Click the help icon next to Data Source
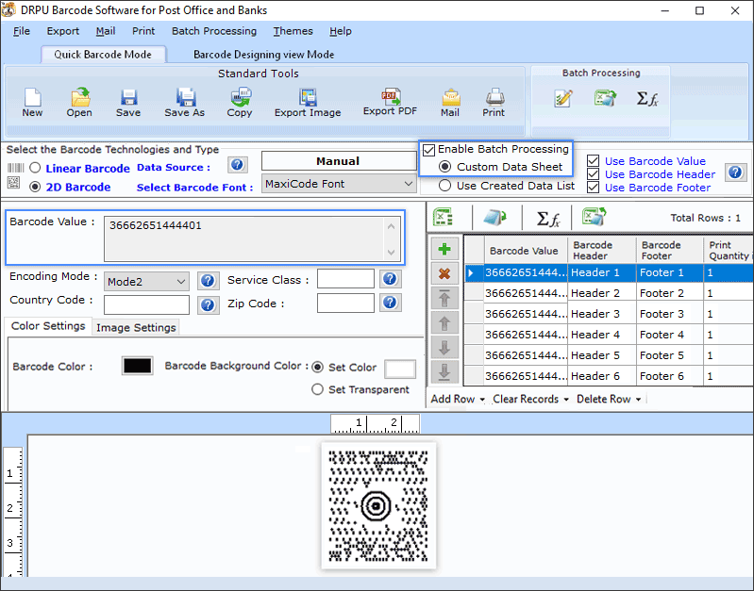Image resolution: width=754 pixels, height=591 pixels. pyautogui.click(x=237, y=165)
